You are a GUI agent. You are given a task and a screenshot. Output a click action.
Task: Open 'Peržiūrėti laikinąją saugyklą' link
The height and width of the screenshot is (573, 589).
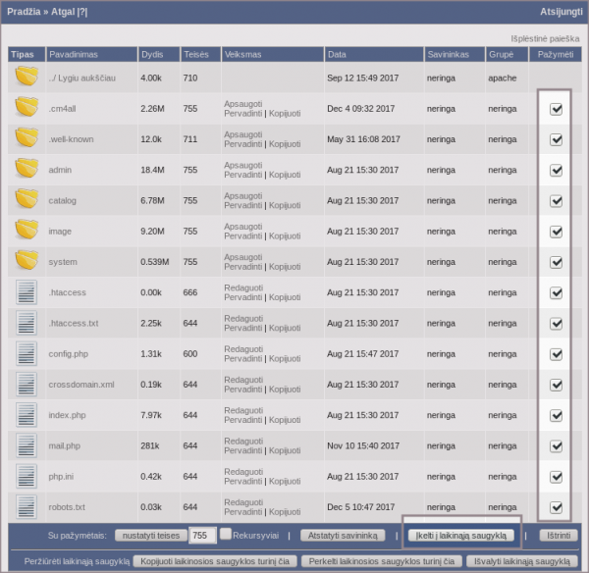[77, 561]
